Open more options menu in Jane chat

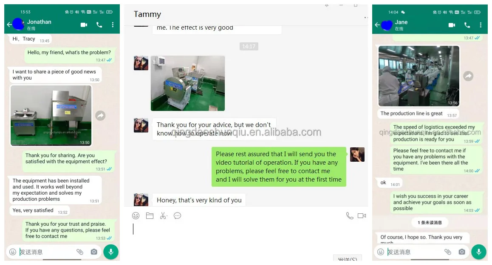point(481,25)
